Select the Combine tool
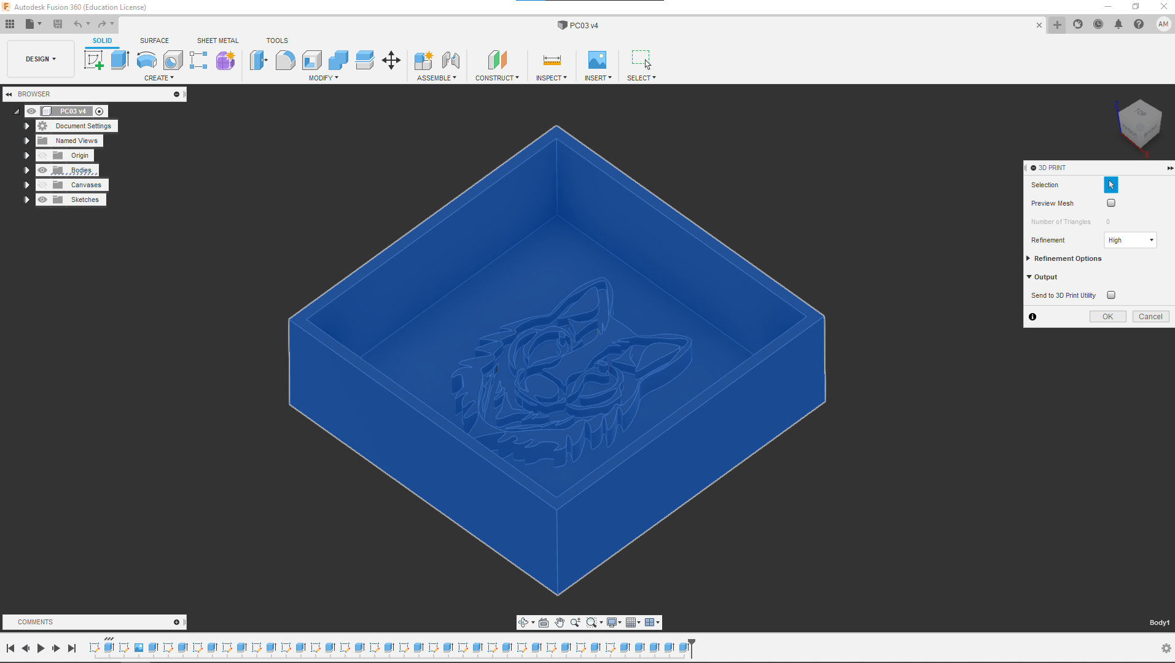Image resolution: width=1175 pixels, height=663 pixels. click(338, 60)
